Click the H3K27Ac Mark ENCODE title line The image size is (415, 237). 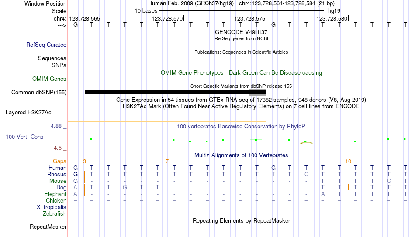pos(241,106)
